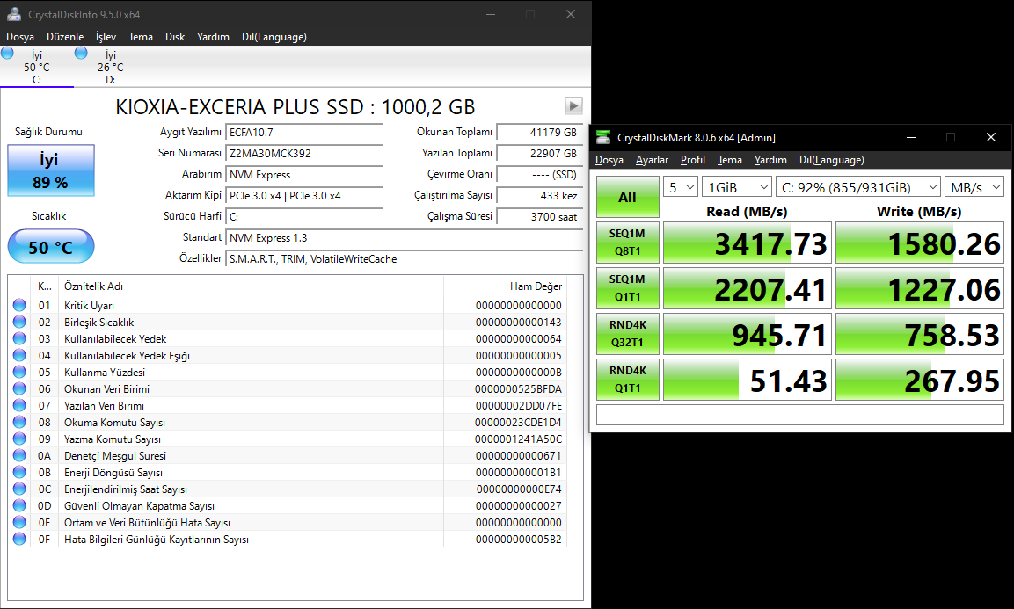
Task: Click status orb for Kritik Uyarı row
Action: coord(19,305)
